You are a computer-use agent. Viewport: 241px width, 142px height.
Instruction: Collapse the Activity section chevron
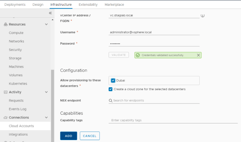tap(46, 92)
